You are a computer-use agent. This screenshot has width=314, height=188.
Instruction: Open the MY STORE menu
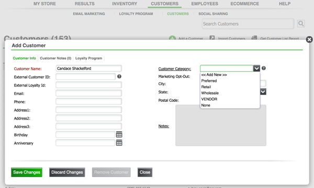44,4
